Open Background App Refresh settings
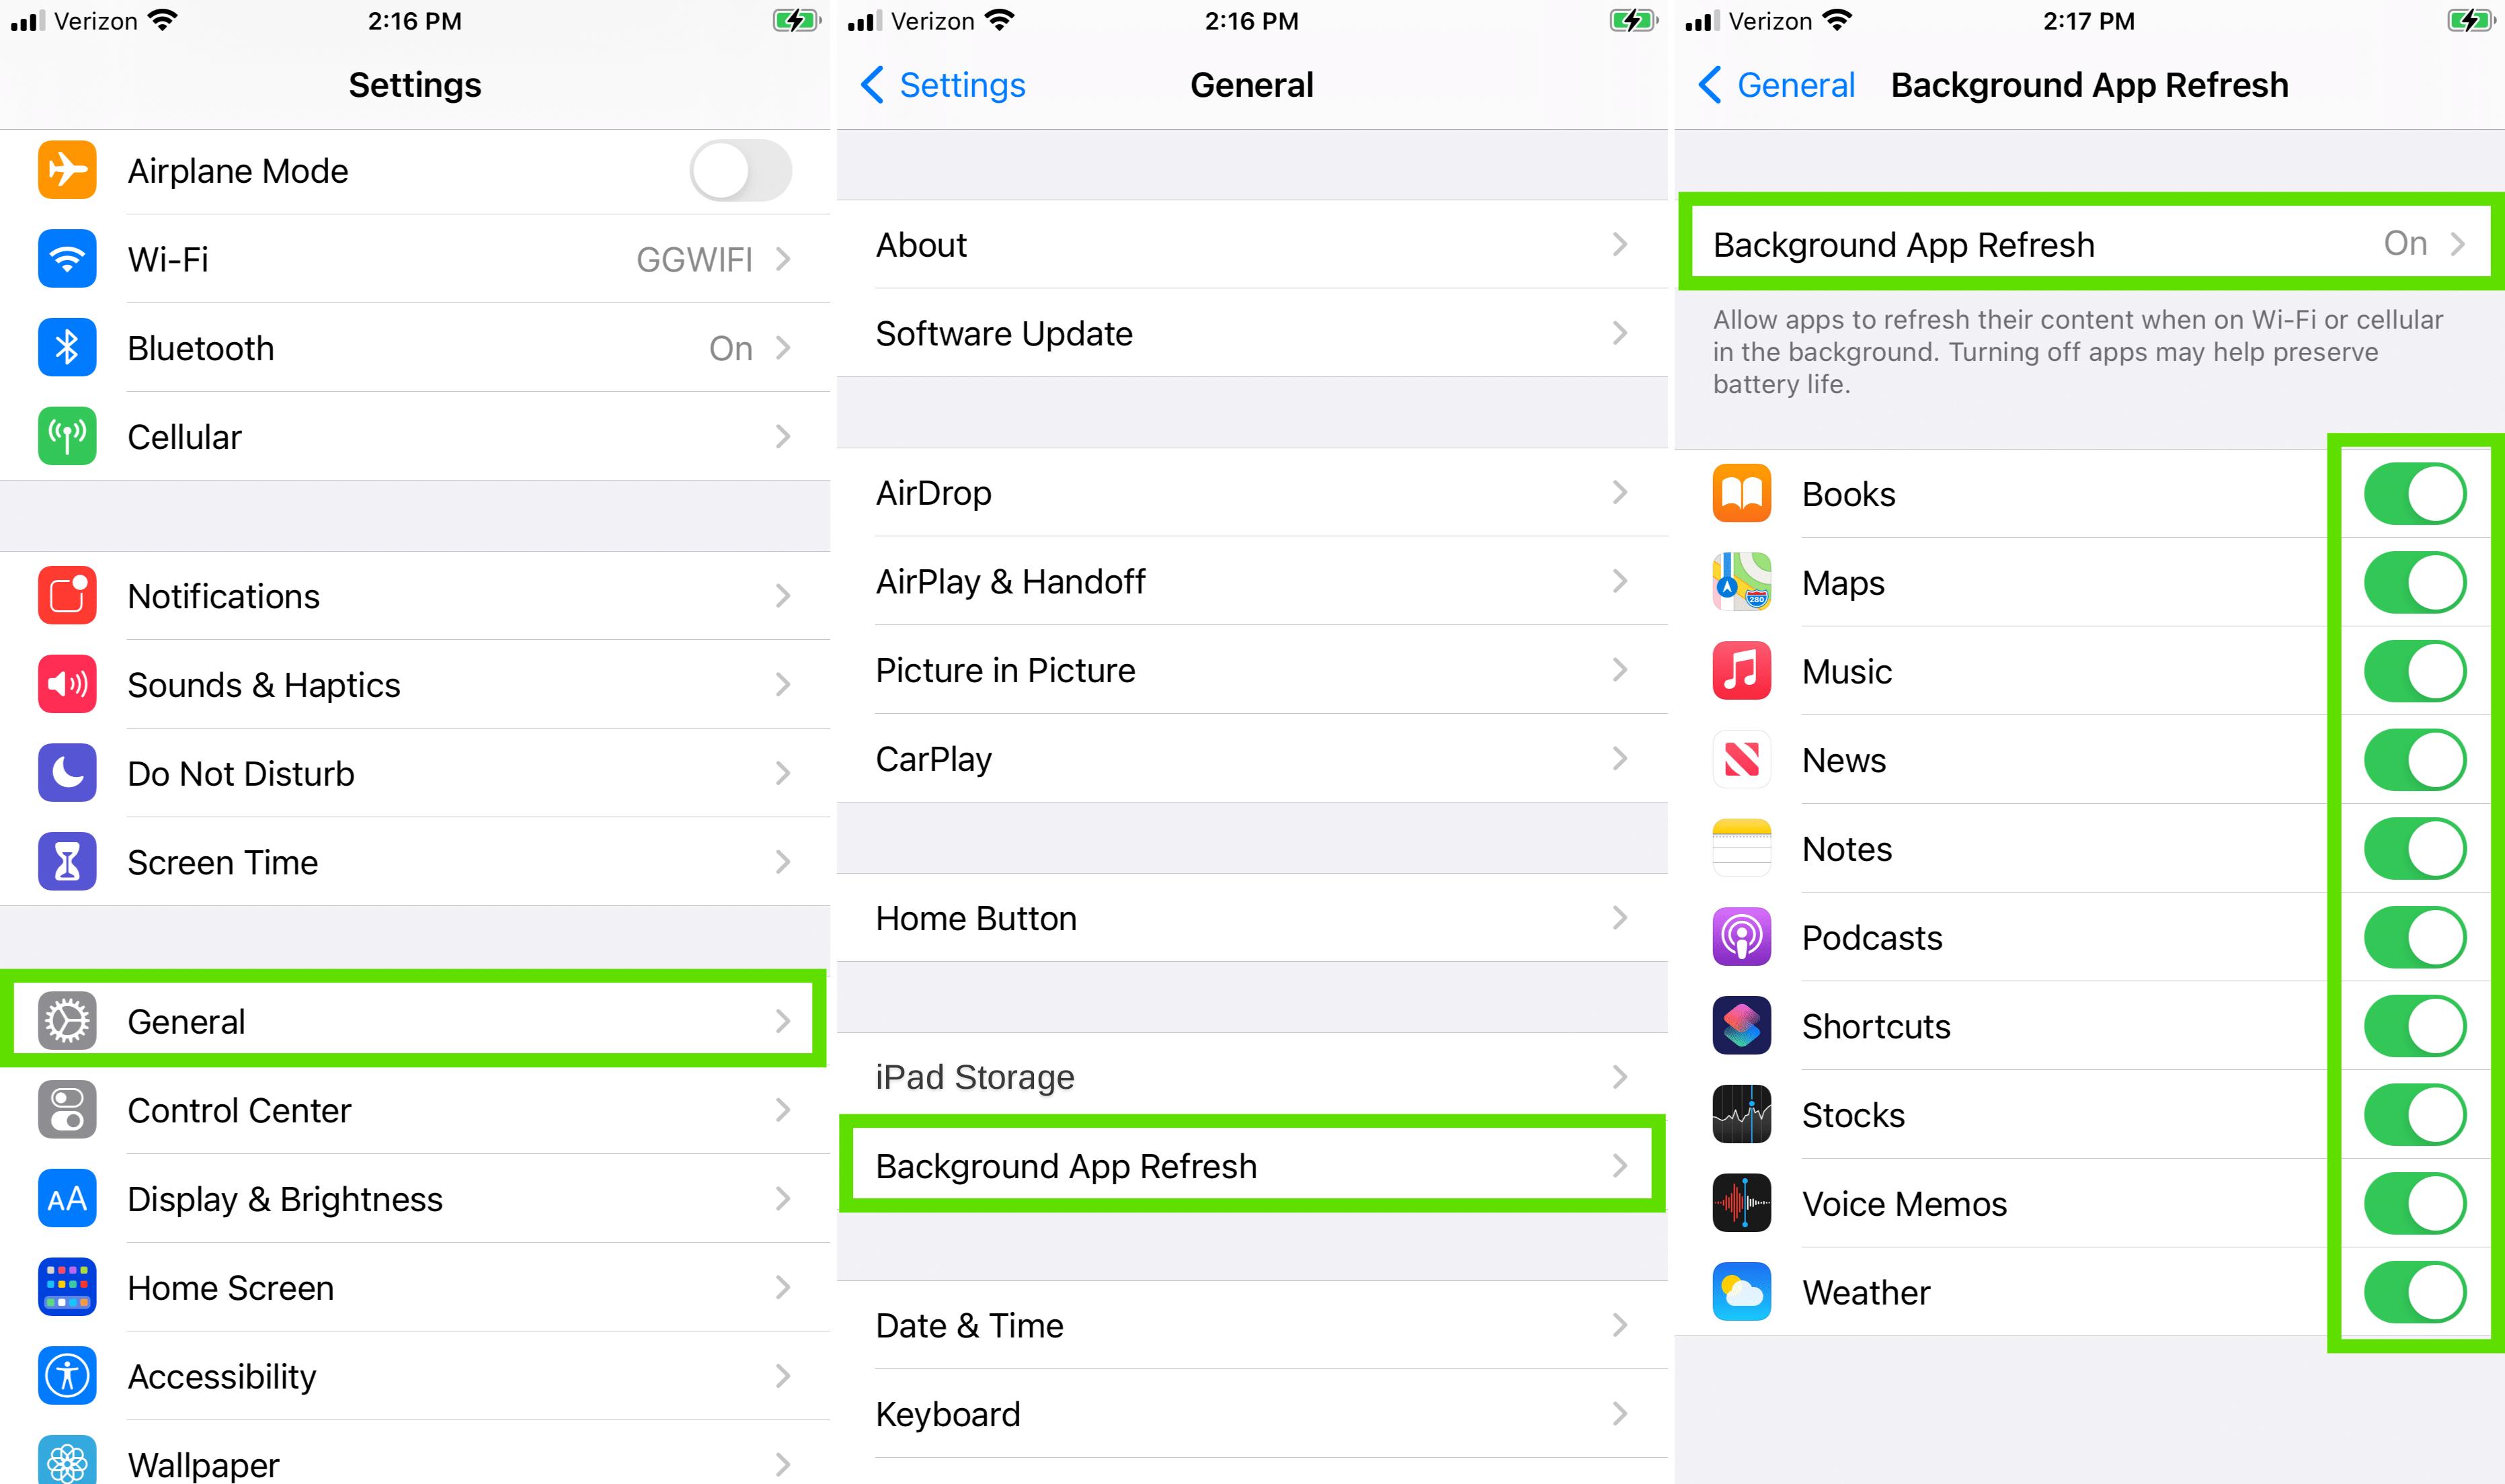This screenshot has width=2505, height=1484. click(1245, 1164)
